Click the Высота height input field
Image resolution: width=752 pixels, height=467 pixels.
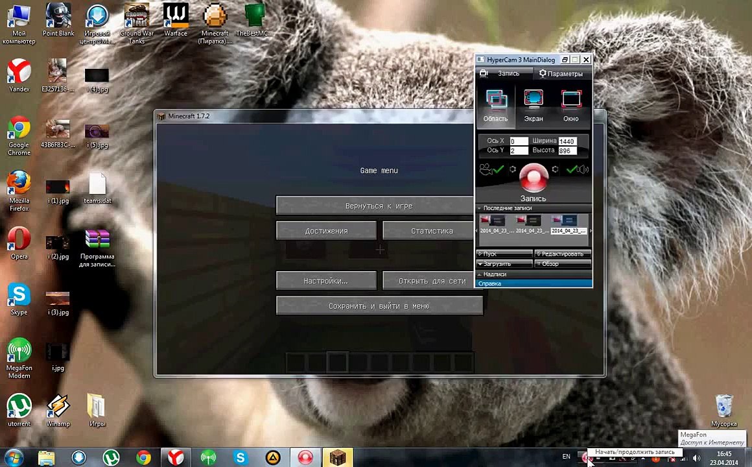point(567,150)
